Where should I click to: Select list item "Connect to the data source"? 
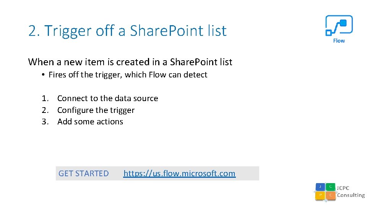(107, 98)
